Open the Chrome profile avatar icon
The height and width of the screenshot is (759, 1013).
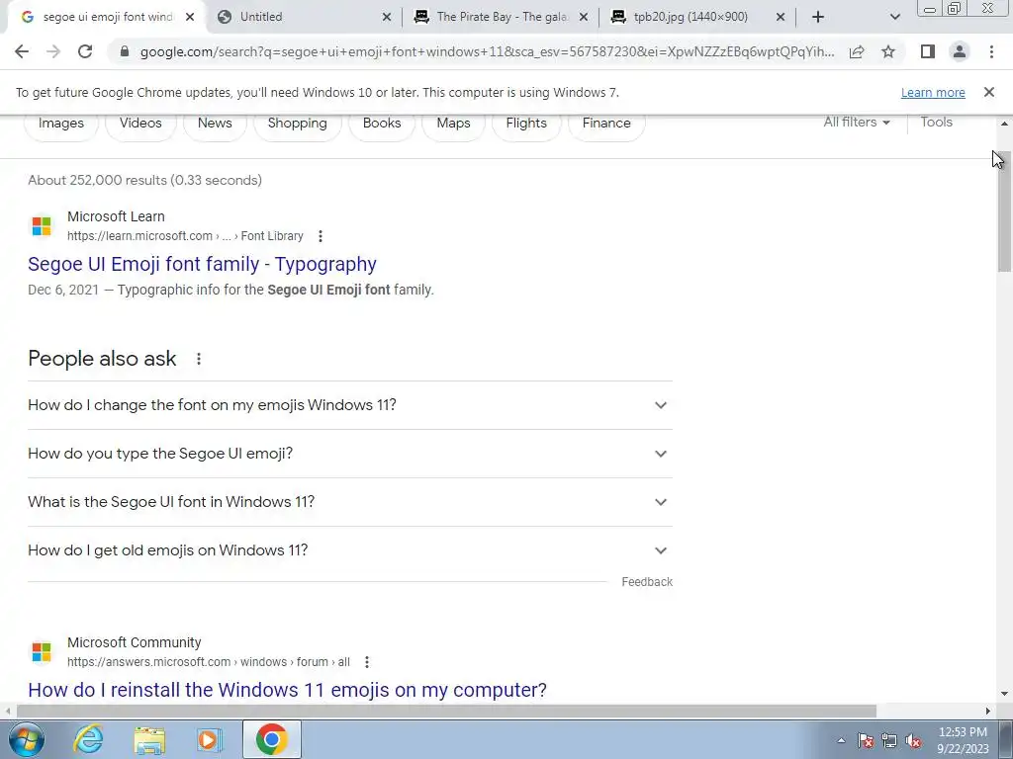coord(960,51)
